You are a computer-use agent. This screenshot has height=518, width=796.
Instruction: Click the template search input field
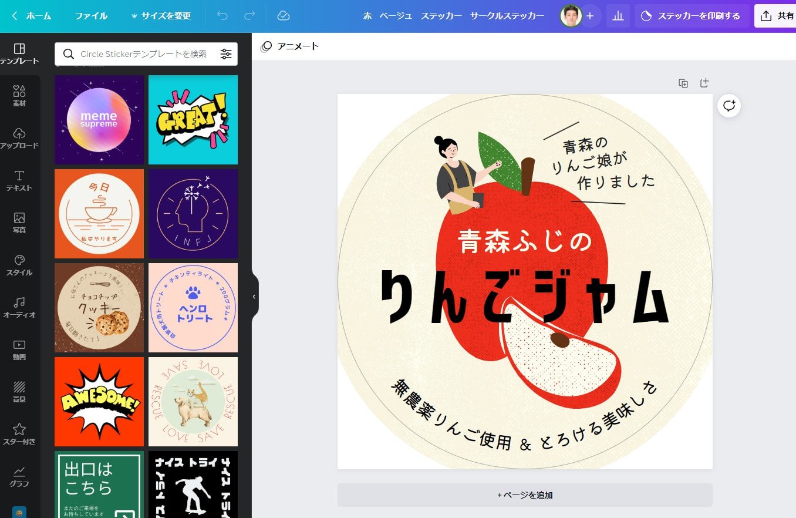[x=143, y=54]
